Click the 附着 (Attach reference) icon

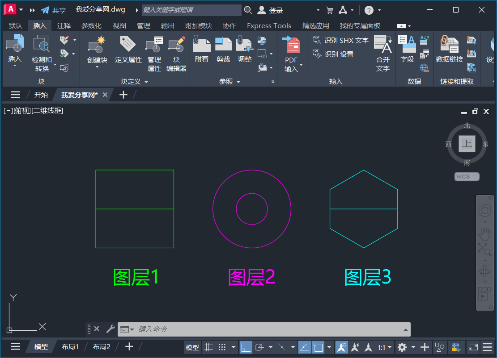(x=201, y=47)
